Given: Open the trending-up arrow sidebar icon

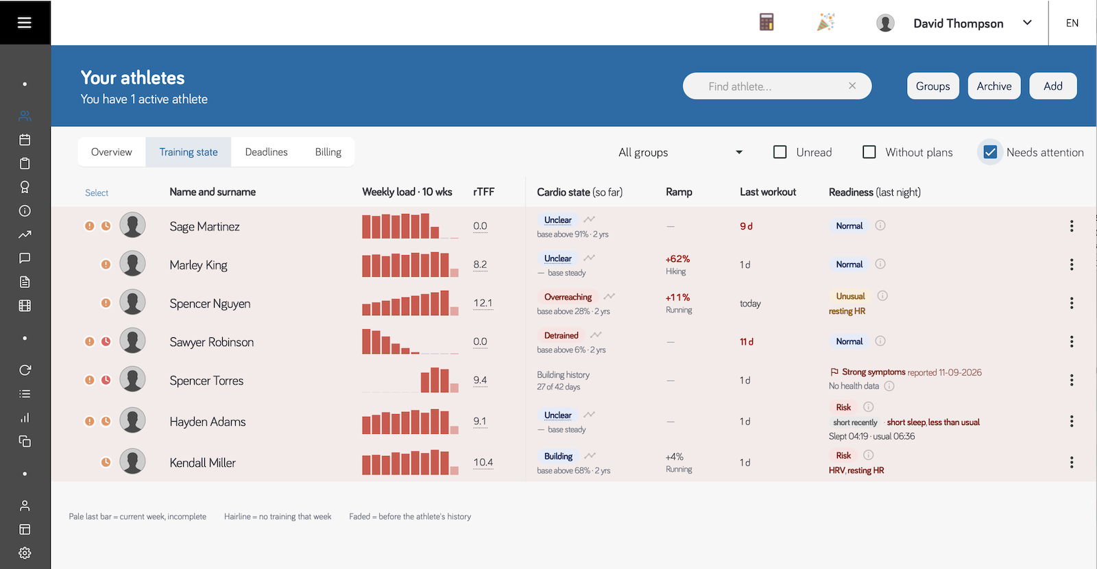Looking at the screenshot, I should pos(25,234).
